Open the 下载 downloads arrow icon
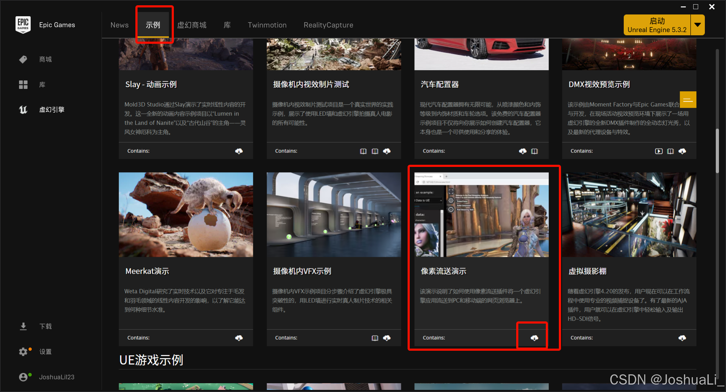 tap(23, 326)
